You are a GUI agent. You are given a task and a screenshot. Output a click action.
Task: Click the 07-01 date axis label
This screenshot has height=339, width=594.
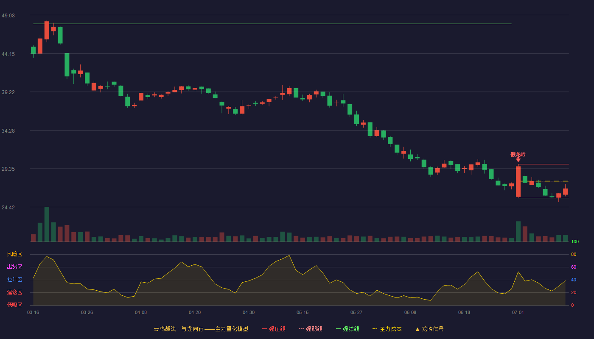tap(518, 312)
